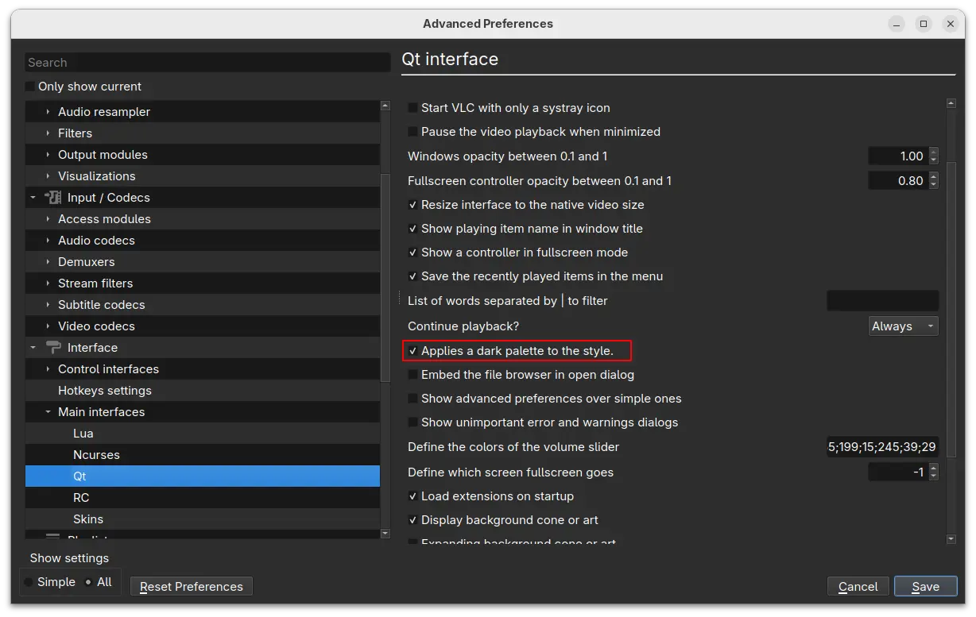Screen dimensions: 976x617
Task: Expand the Stream filters node
Action: point(48,283)
